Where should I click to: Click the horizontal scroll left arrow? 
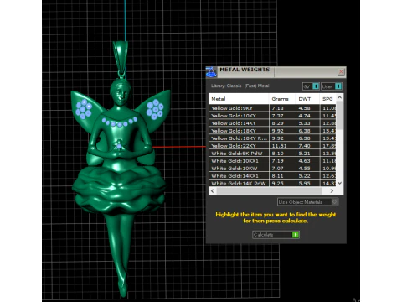coord(213,191)
